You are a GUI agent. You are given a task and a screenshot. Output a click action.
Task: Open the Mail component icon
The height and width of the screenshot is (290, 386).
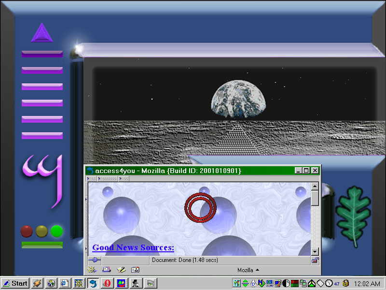[106, 270]
